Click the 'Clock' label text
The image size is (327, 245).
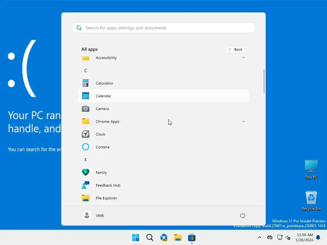101,134
